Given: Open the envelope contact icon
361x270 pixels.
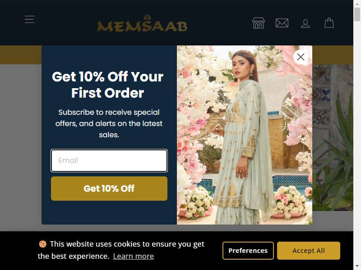Looking at the screenshot, I should 282,23.
